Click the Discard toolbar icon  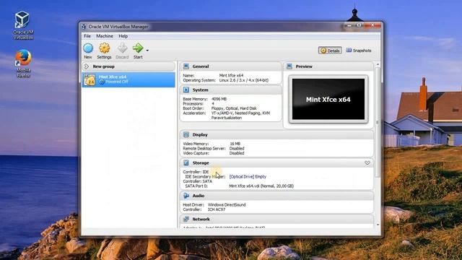122,48
